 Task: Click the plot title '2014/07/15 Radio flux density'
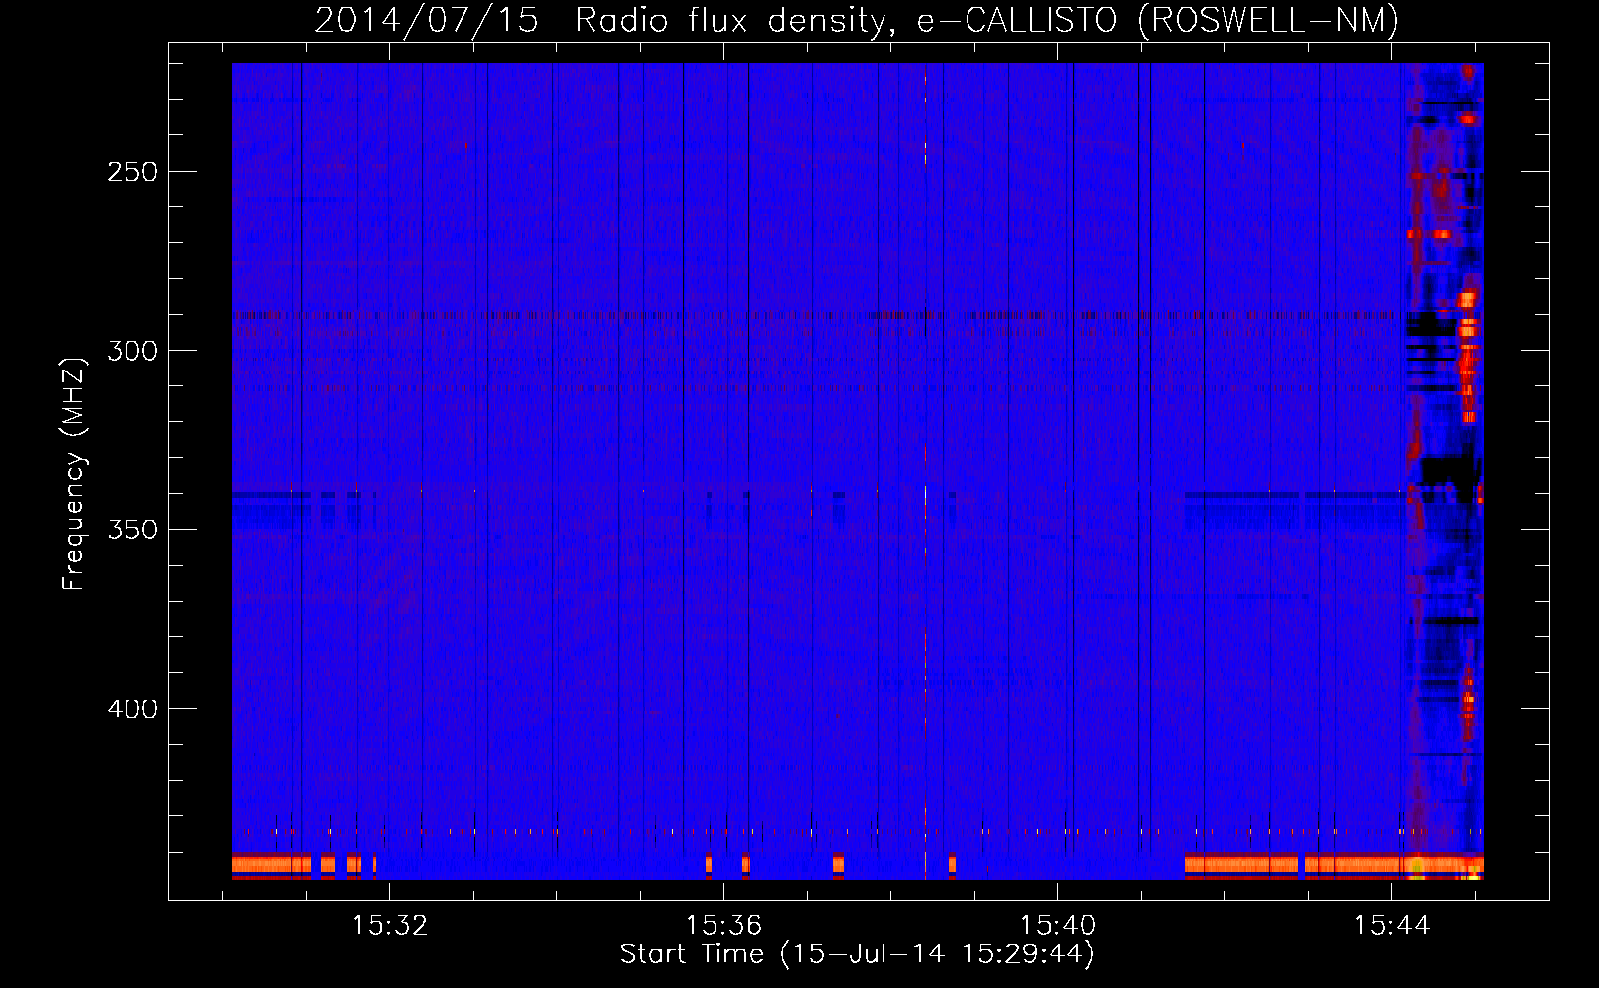[x=857, y=20]
